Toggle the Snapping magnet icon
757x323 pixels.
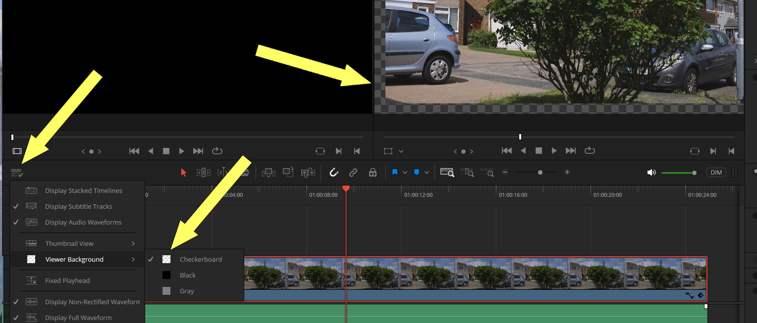(x=334, y=173)
